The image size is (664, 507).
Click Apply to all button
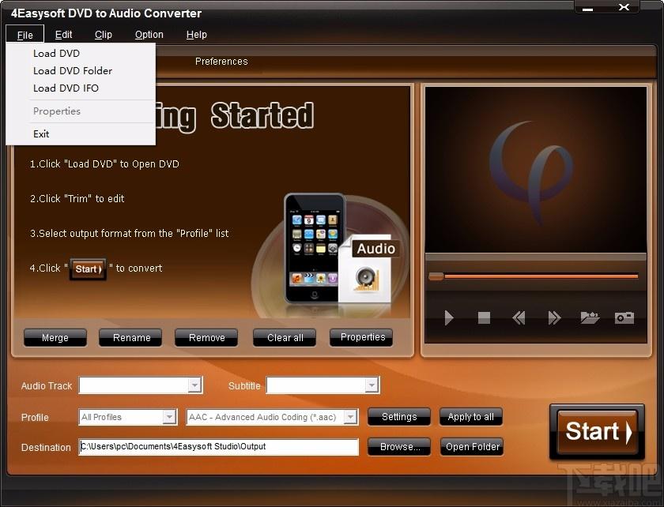tap(471, 417)
